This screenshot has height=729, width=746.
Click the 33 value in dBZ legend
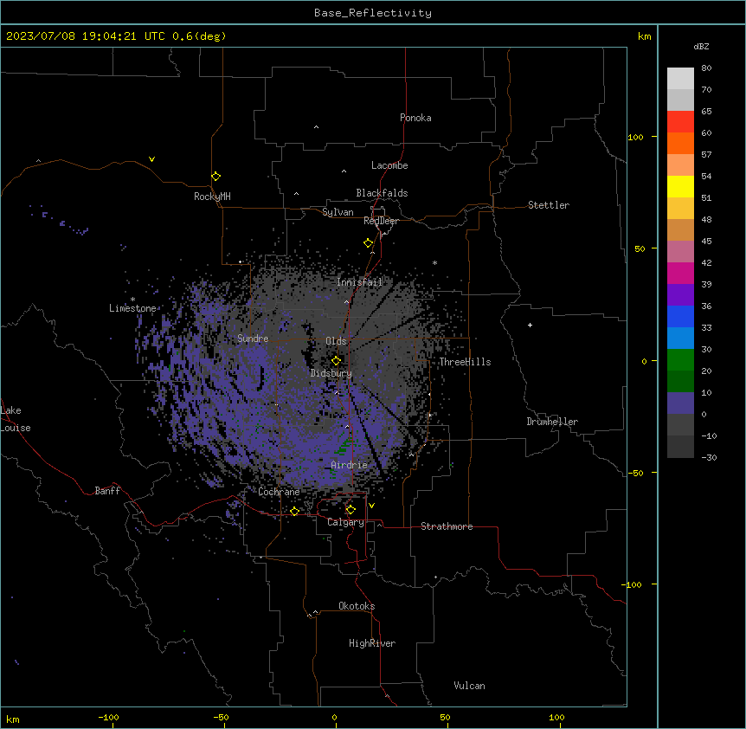[706, 328]
